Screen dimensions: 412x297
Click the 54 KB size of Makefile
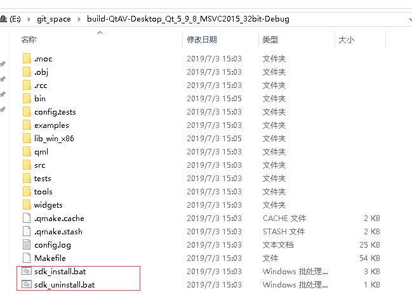[x=369, y=258]
